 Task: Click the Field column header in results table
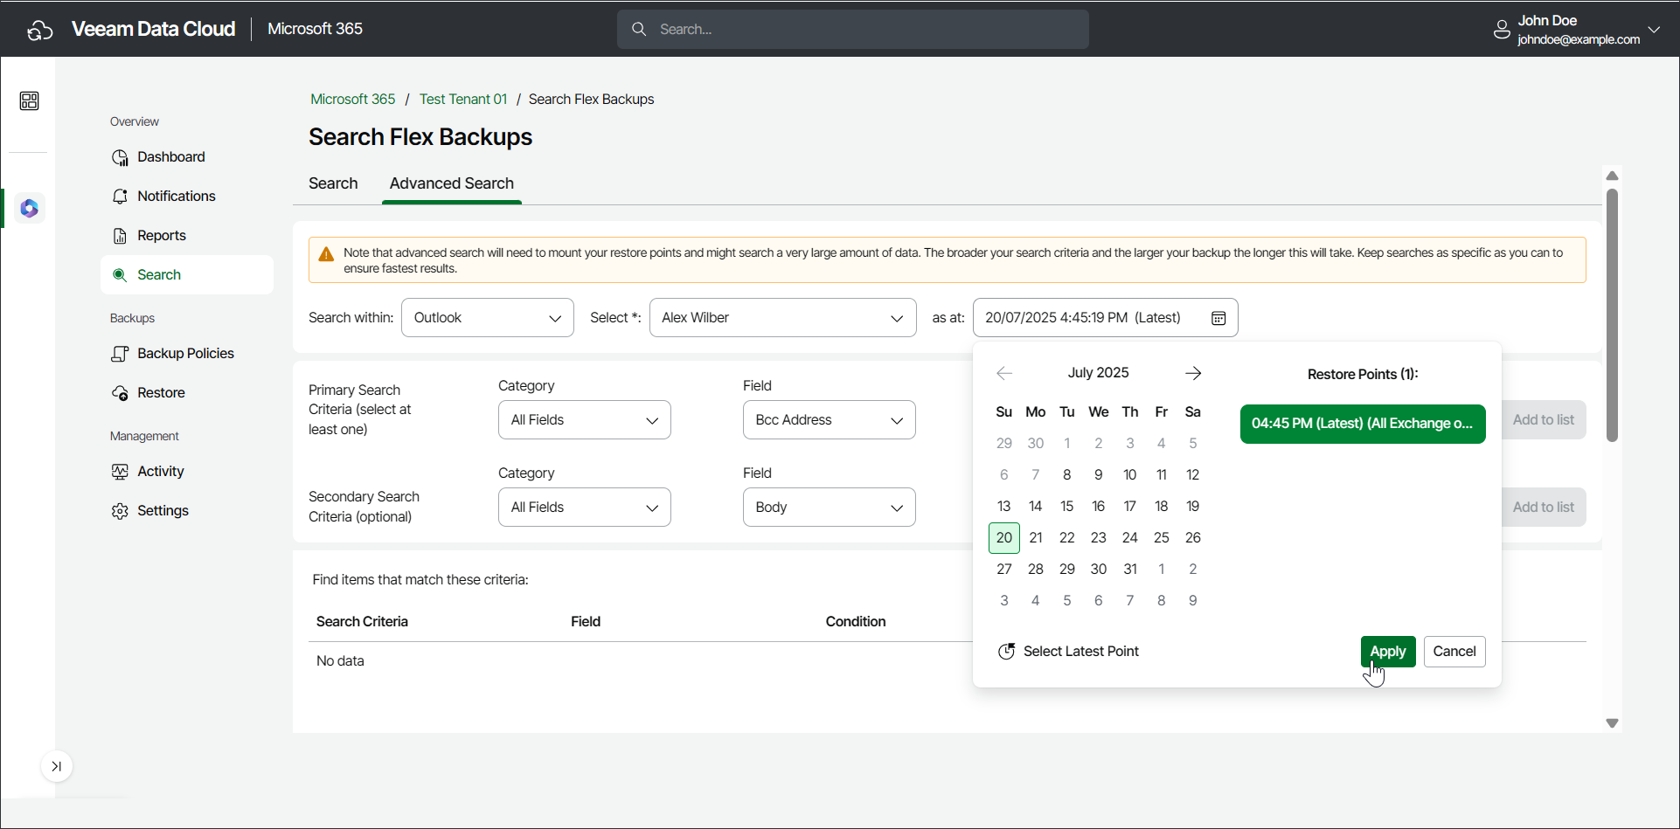coord(586,622)
